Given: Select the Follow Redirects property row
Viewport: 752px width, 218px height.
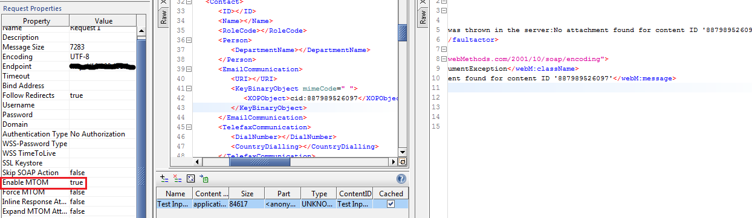Looking at the screenshot, I should 69,95.
